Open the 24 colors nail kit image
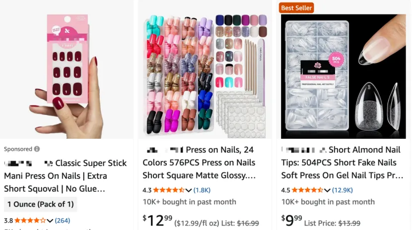Screen dimensions: 412x230 click(205, 74)
